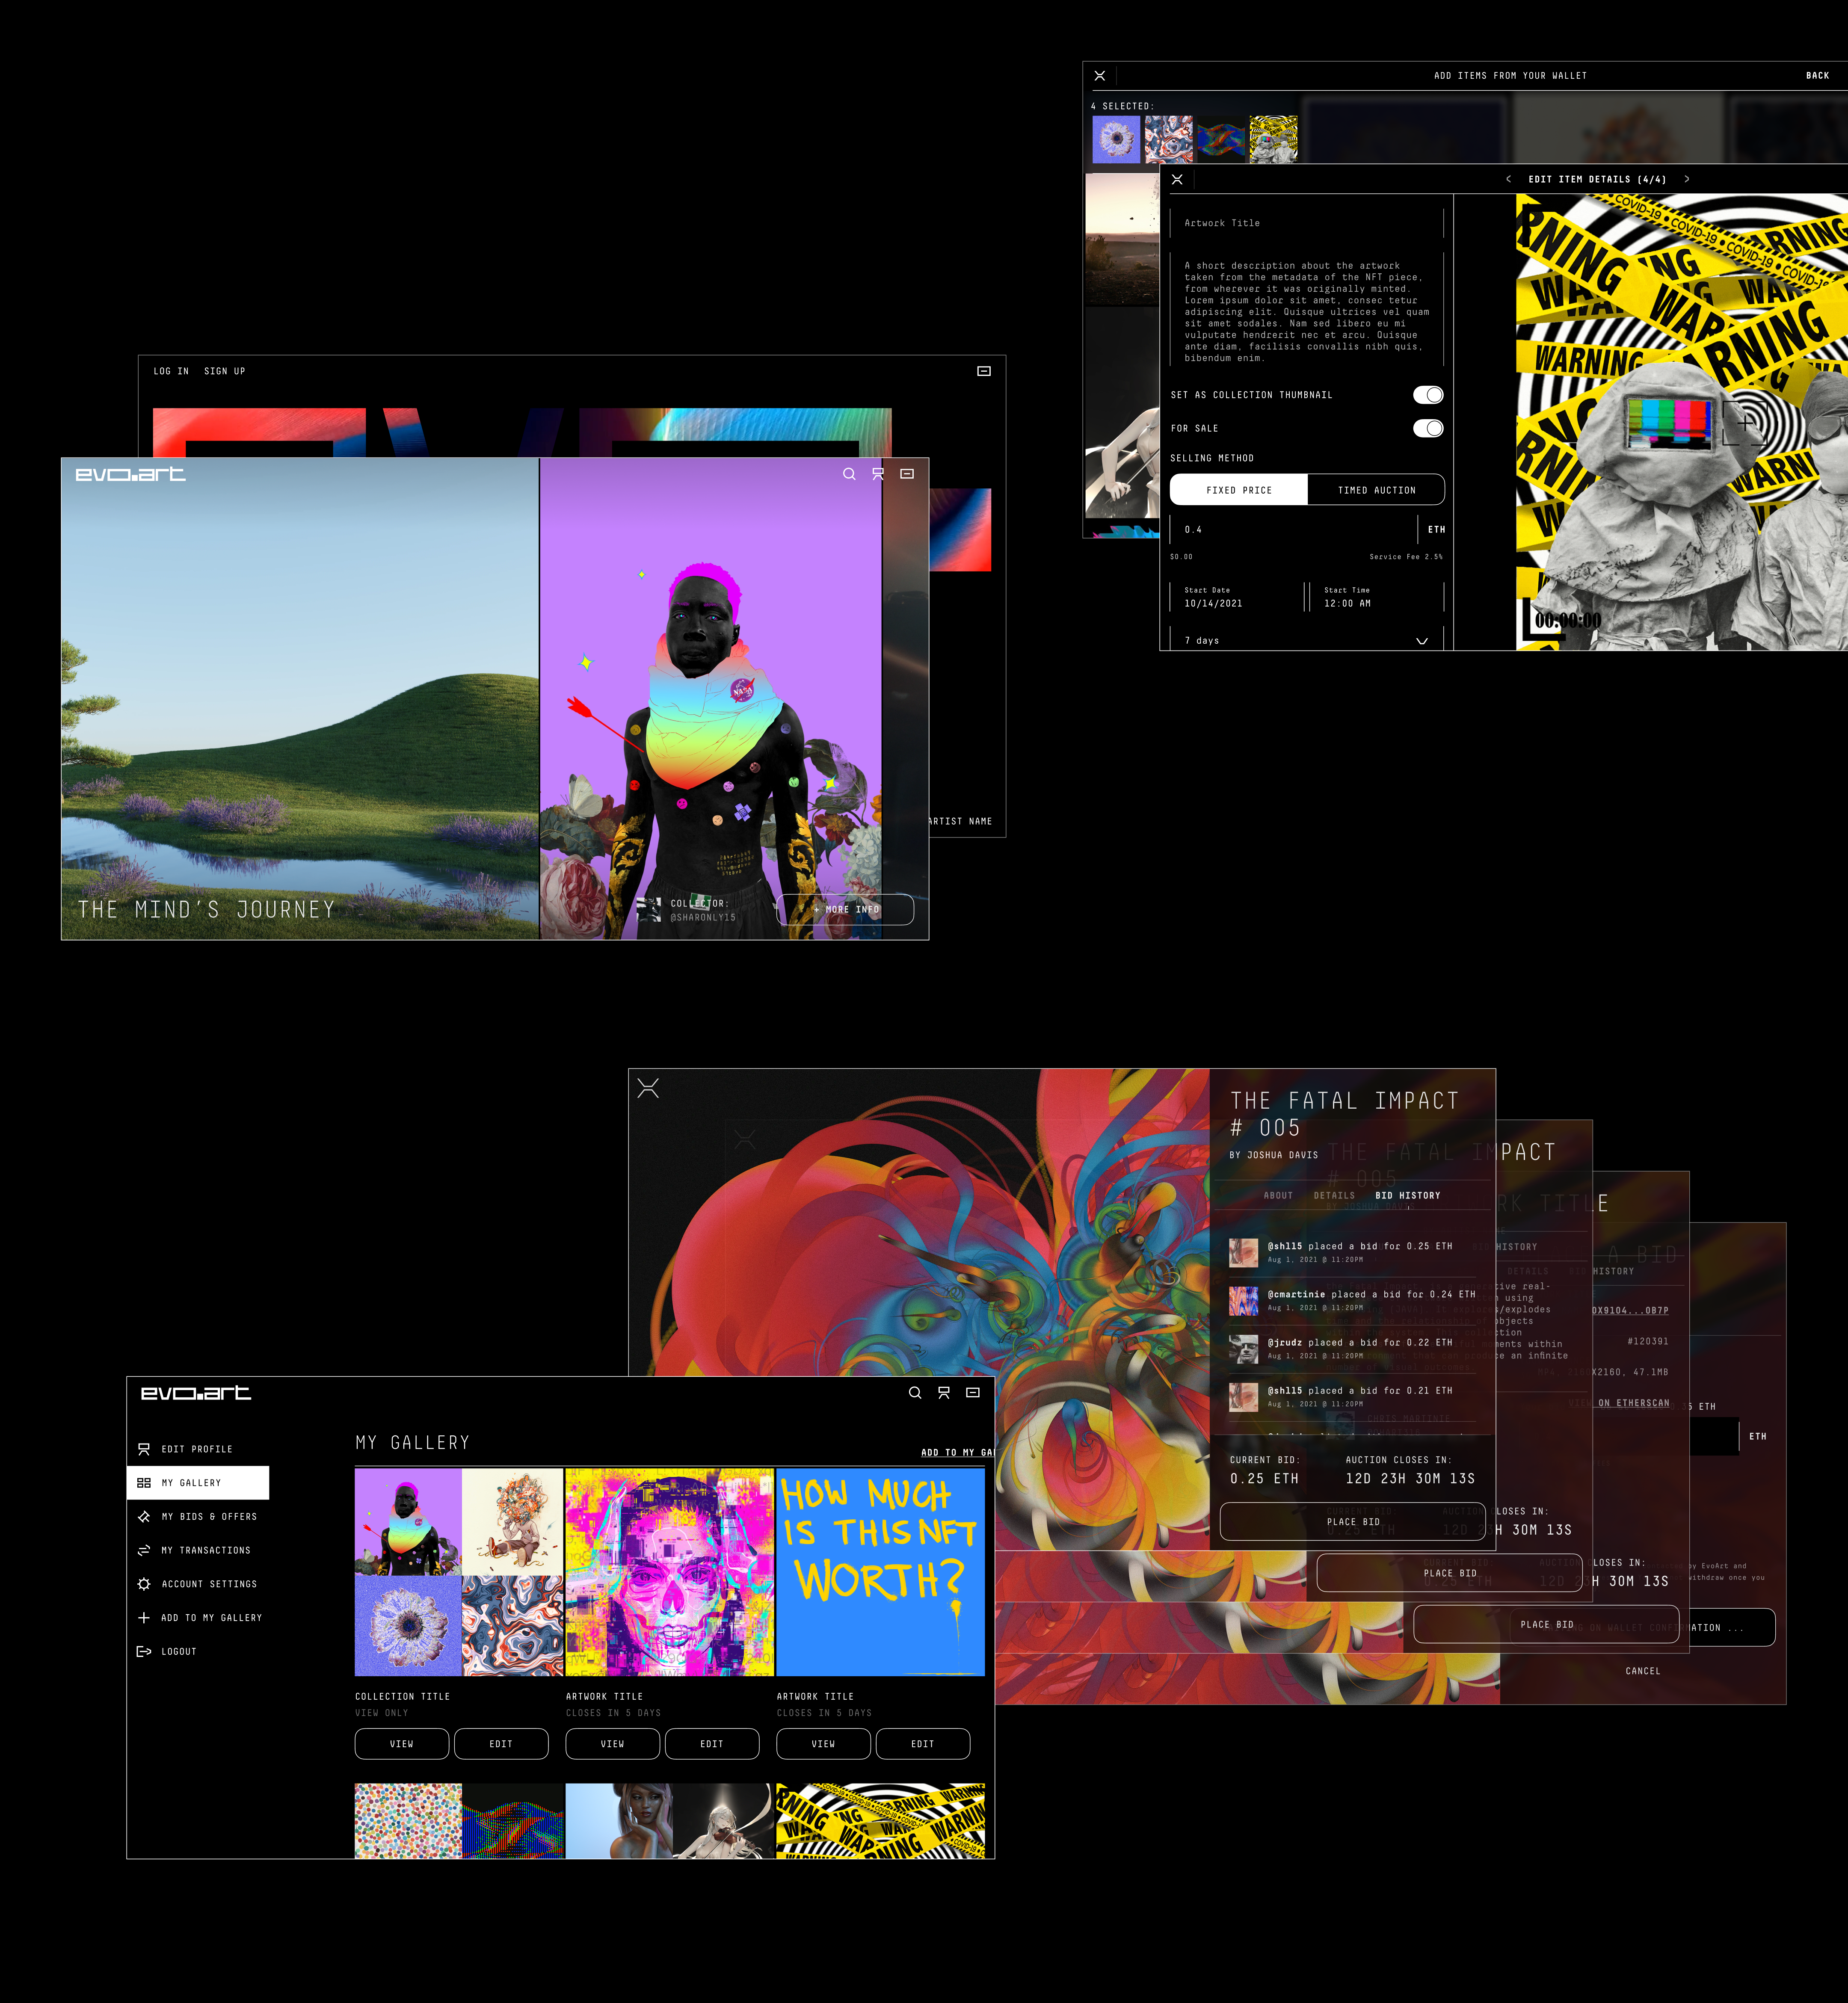Screen dimensions: 1848x2003
Task: Click The Mind's Journey title text
Action: point(207,909)
